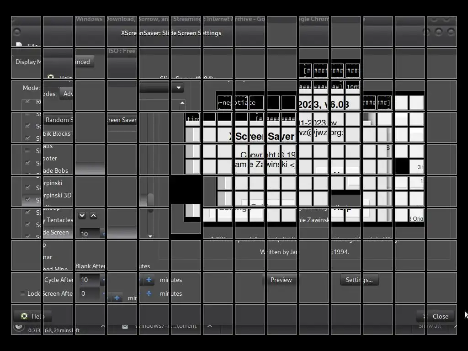Viewport: 468px width, 351px height.
Task: Click the Lock Screen After field showing 0
Action: (90, 294)
